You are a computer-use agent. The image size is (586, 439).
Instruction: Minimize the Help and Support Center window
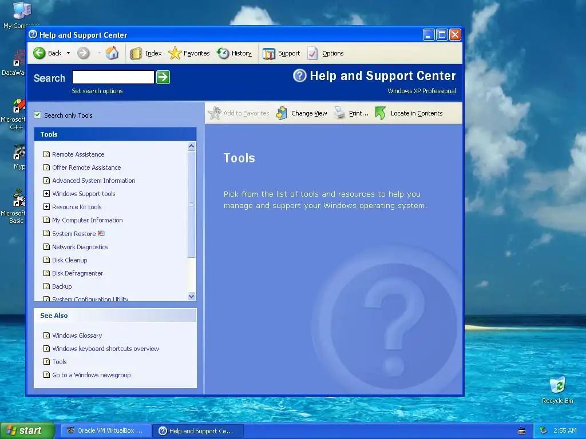[x=429, y=35]
